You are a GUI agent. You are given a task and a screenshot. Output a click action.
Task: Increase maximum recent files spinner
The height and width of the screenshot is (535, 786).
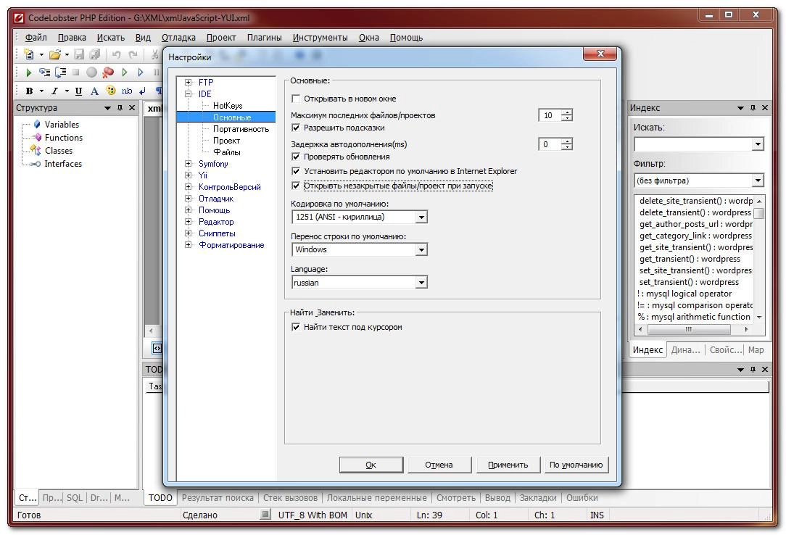(567, 112)
